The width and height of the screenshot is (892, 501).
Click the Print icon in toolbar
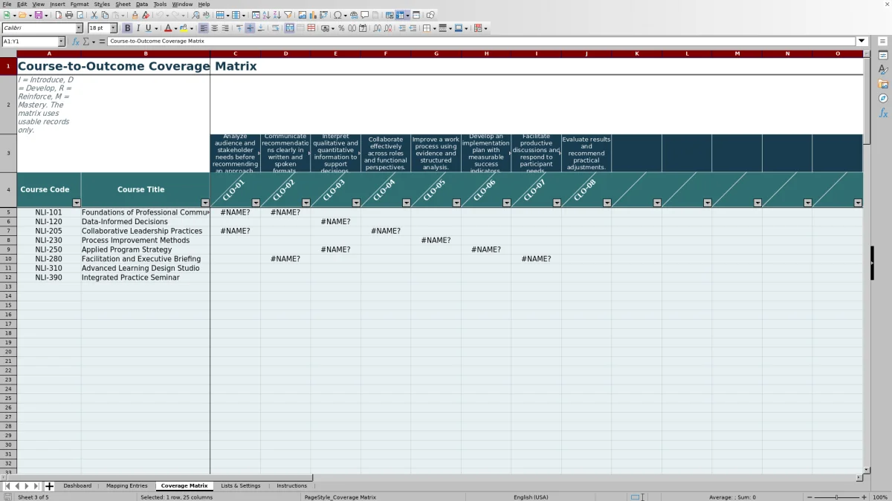click(69, 15)
